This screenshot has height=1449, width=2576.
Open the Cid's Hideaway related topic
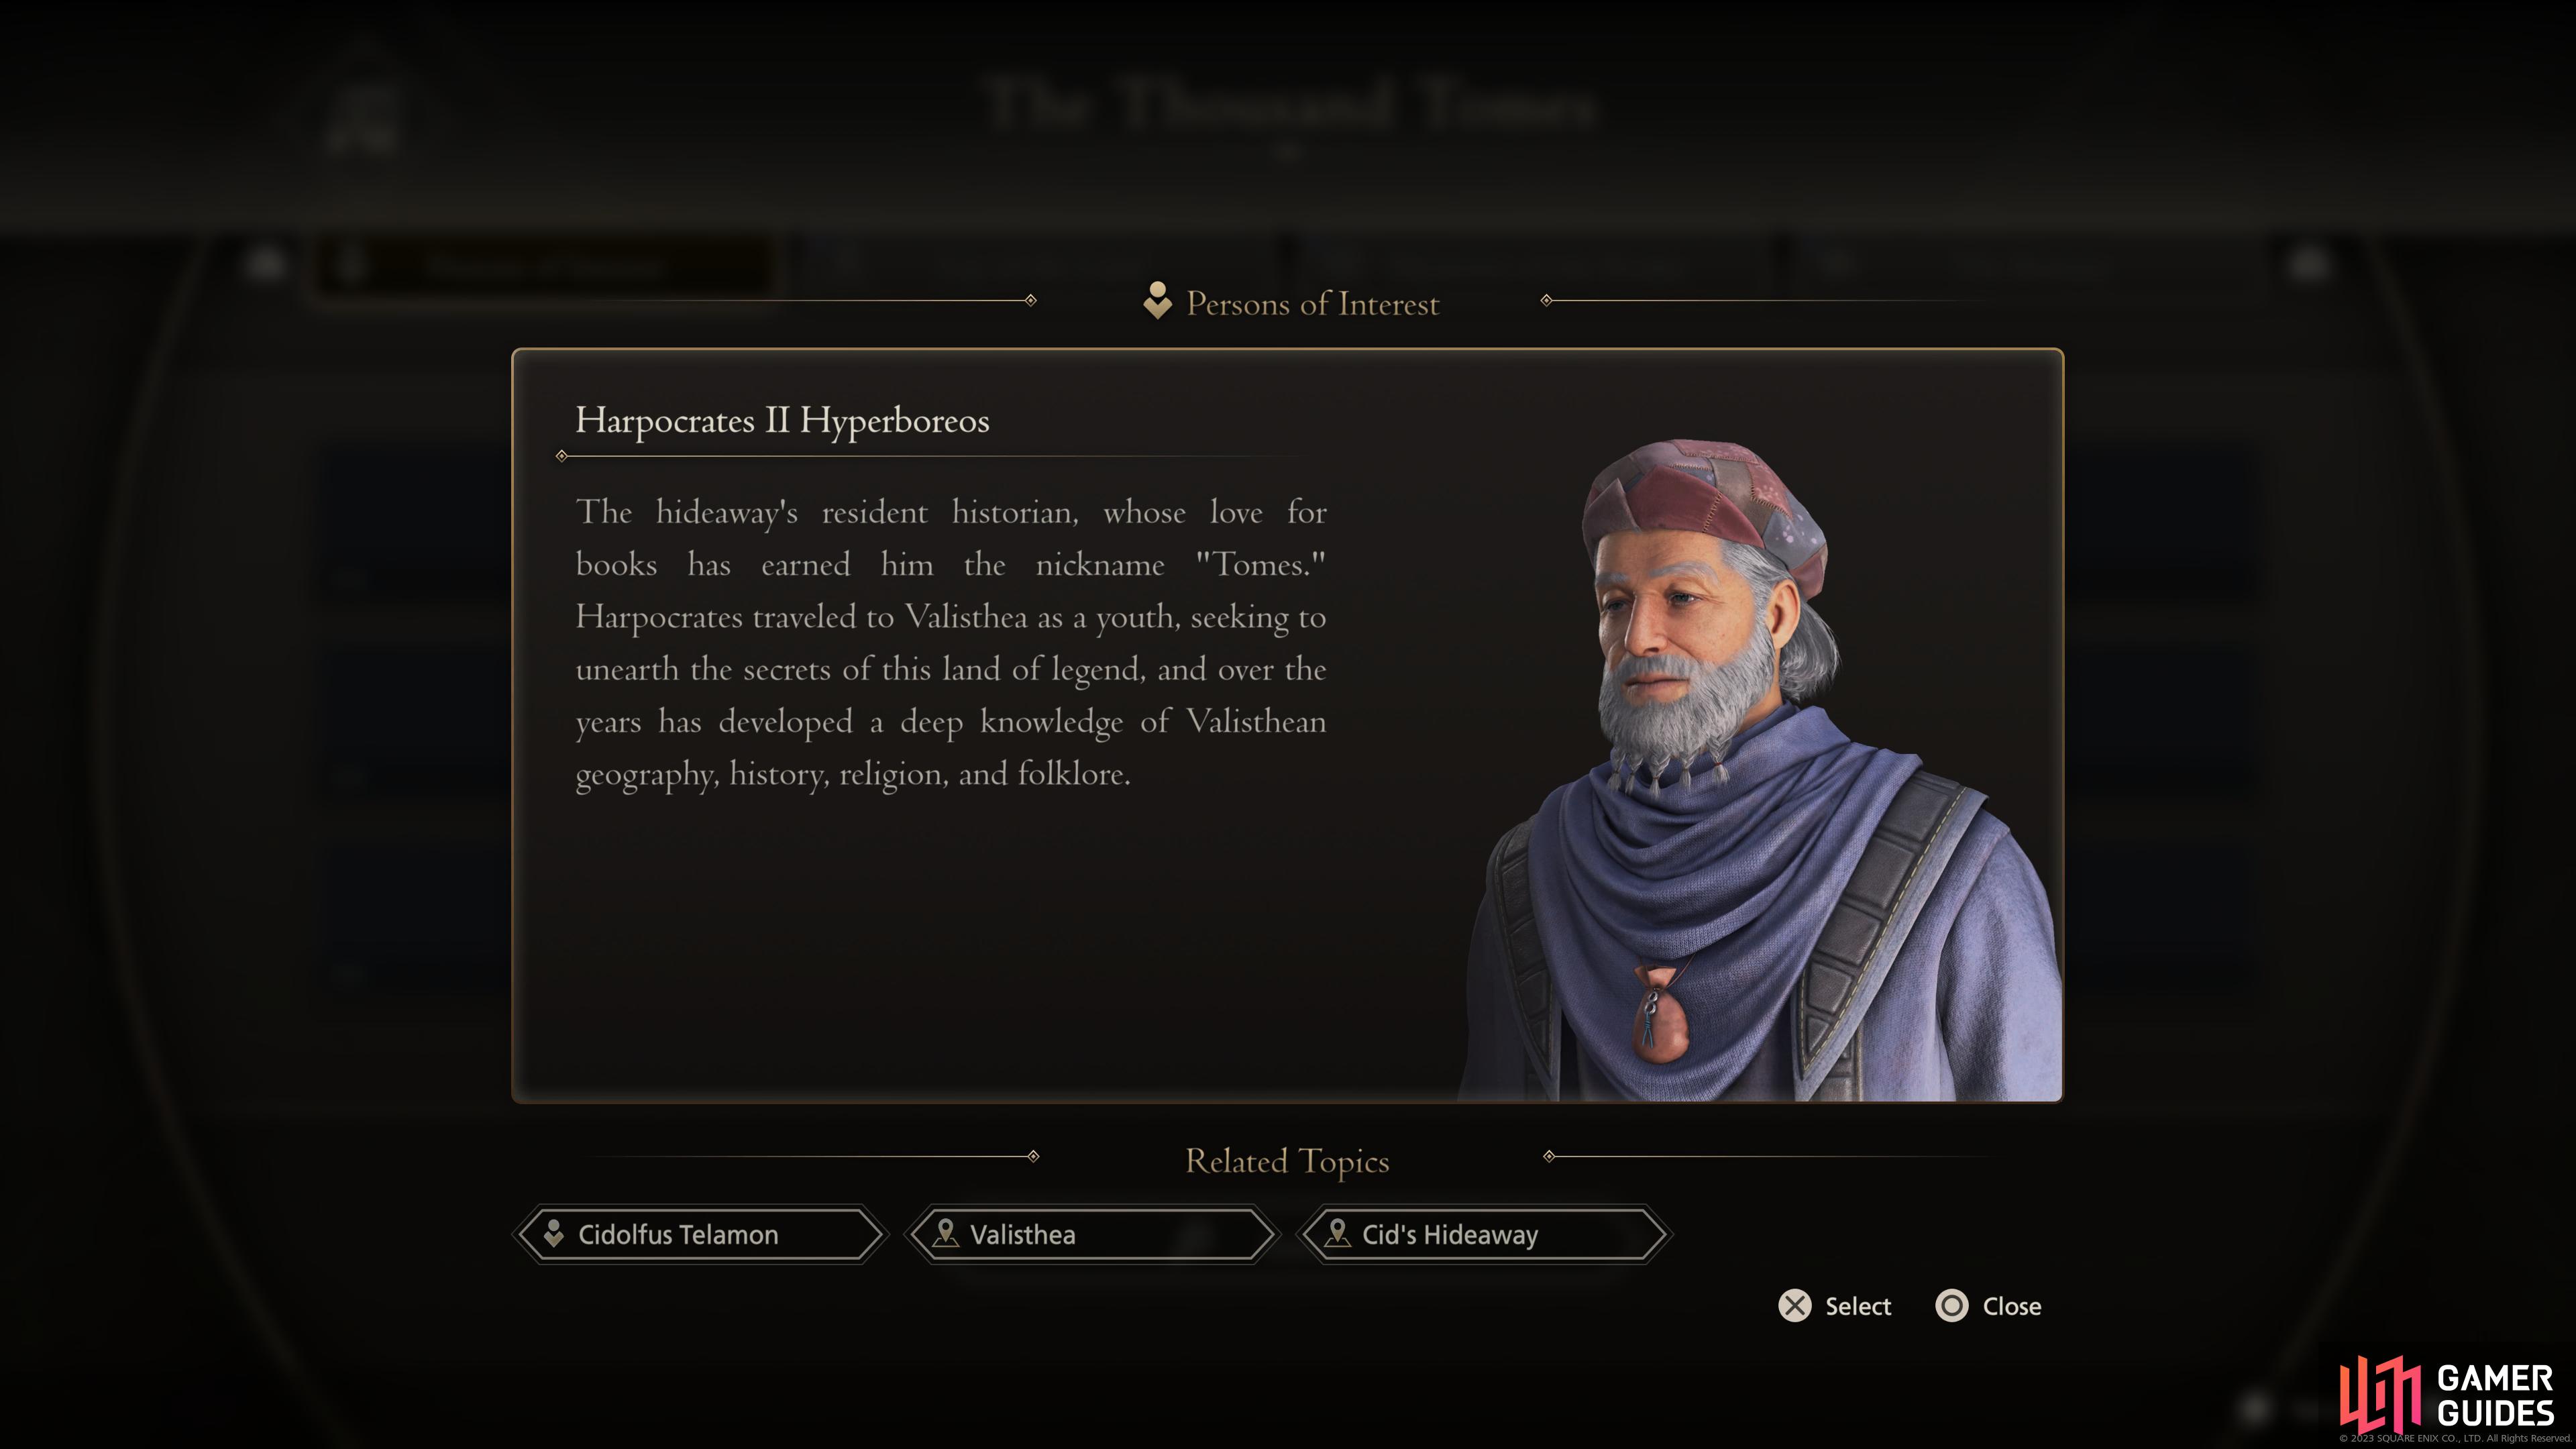coord(1484,1234)
